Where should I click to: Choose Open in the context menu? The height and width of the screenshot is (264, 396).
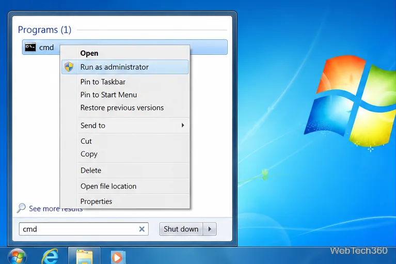click(125, 53)
